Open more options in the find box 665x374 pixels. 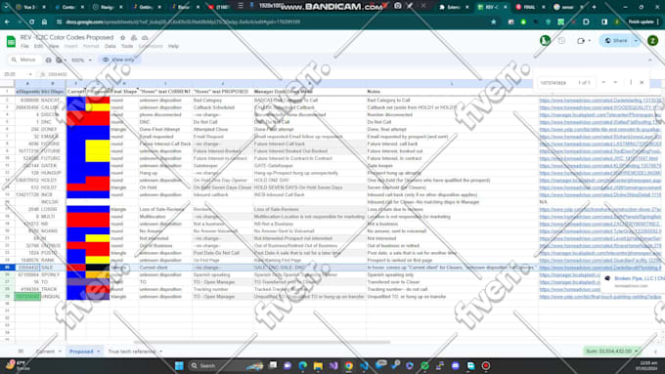[631, 83]
